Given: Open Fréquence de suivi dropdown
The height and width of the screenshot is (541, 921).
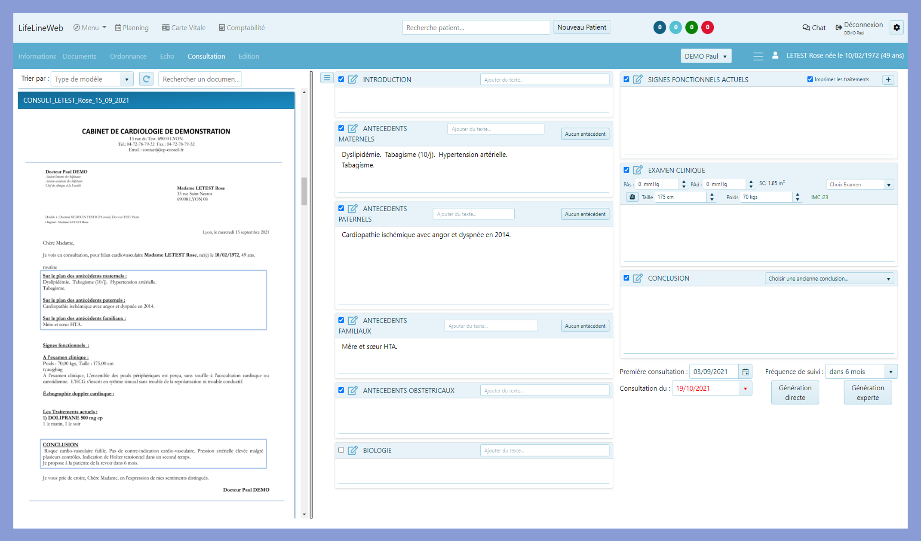Looking at the screenshot, I should pos(861,372).
